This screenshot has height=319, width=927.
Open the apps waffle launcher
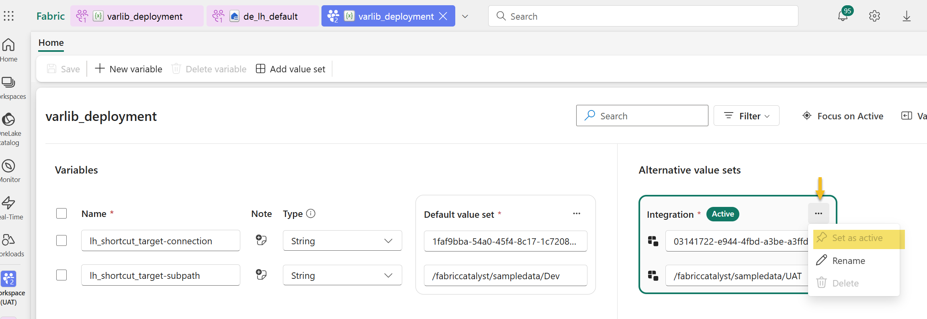[9, 16]
